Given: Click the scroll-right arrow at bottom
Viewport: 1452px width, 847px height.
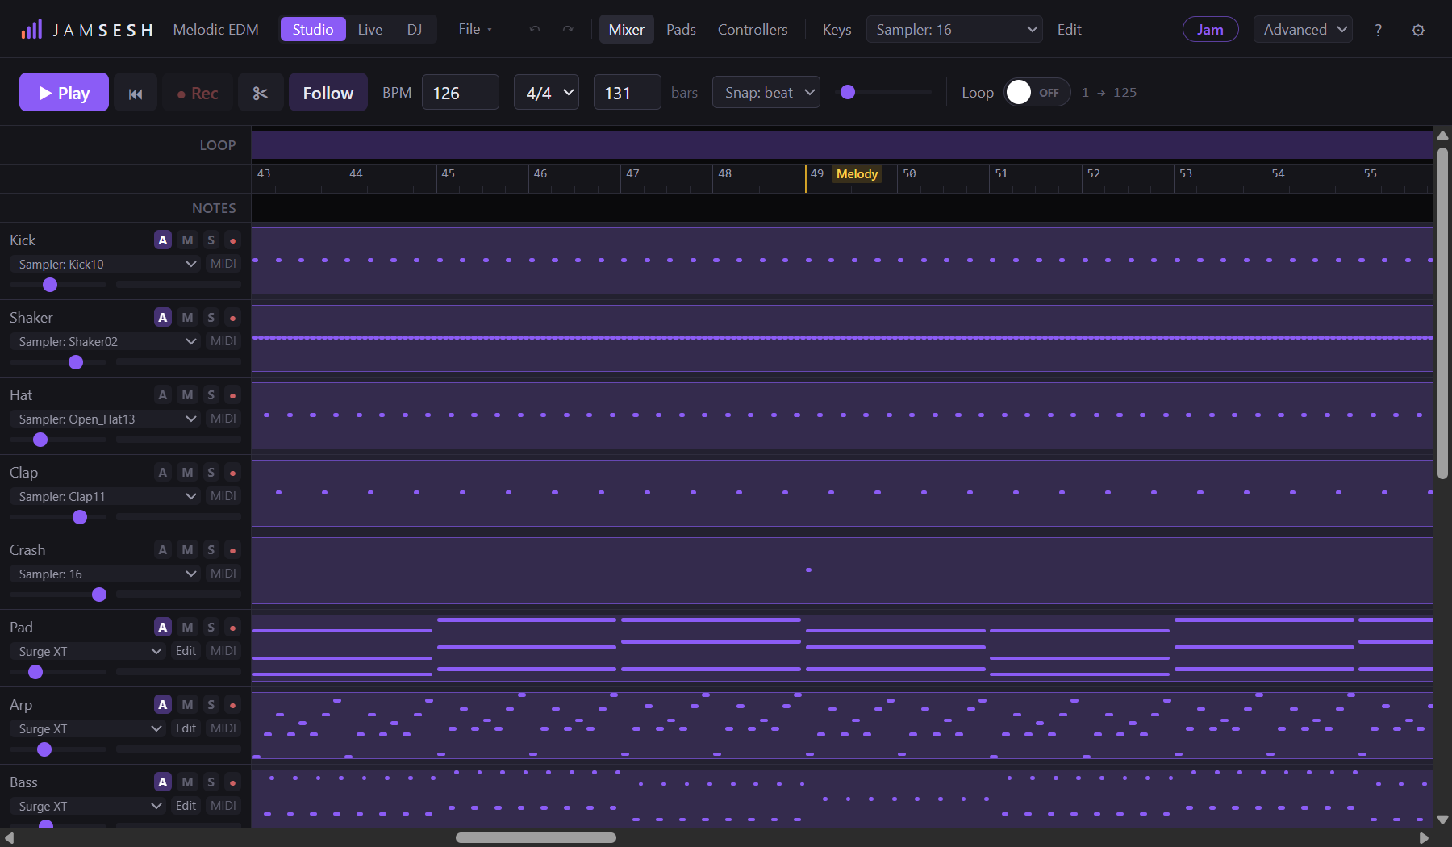Looking at the screenshot, I should pos(1424,838).
